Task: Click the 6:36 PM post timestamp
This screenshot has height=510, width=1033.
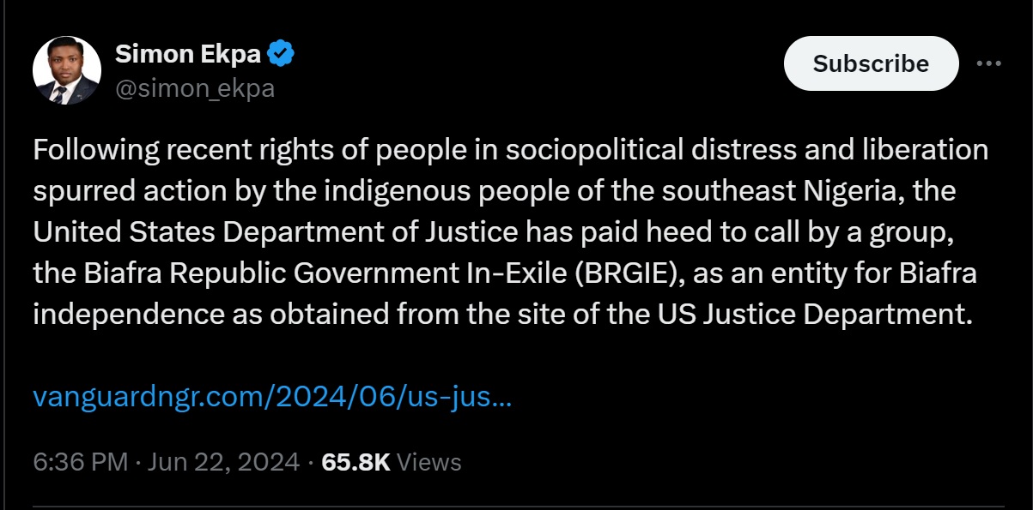Action: [80, 462]
